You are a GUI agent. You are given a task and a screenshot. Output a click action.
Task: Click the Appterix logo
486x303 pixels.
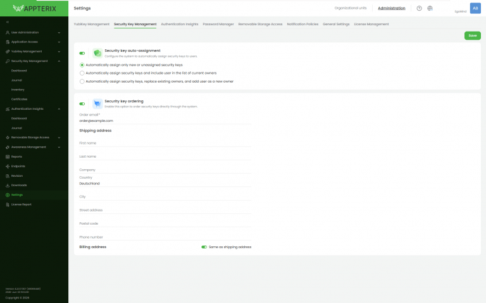(x=34, y=8)
